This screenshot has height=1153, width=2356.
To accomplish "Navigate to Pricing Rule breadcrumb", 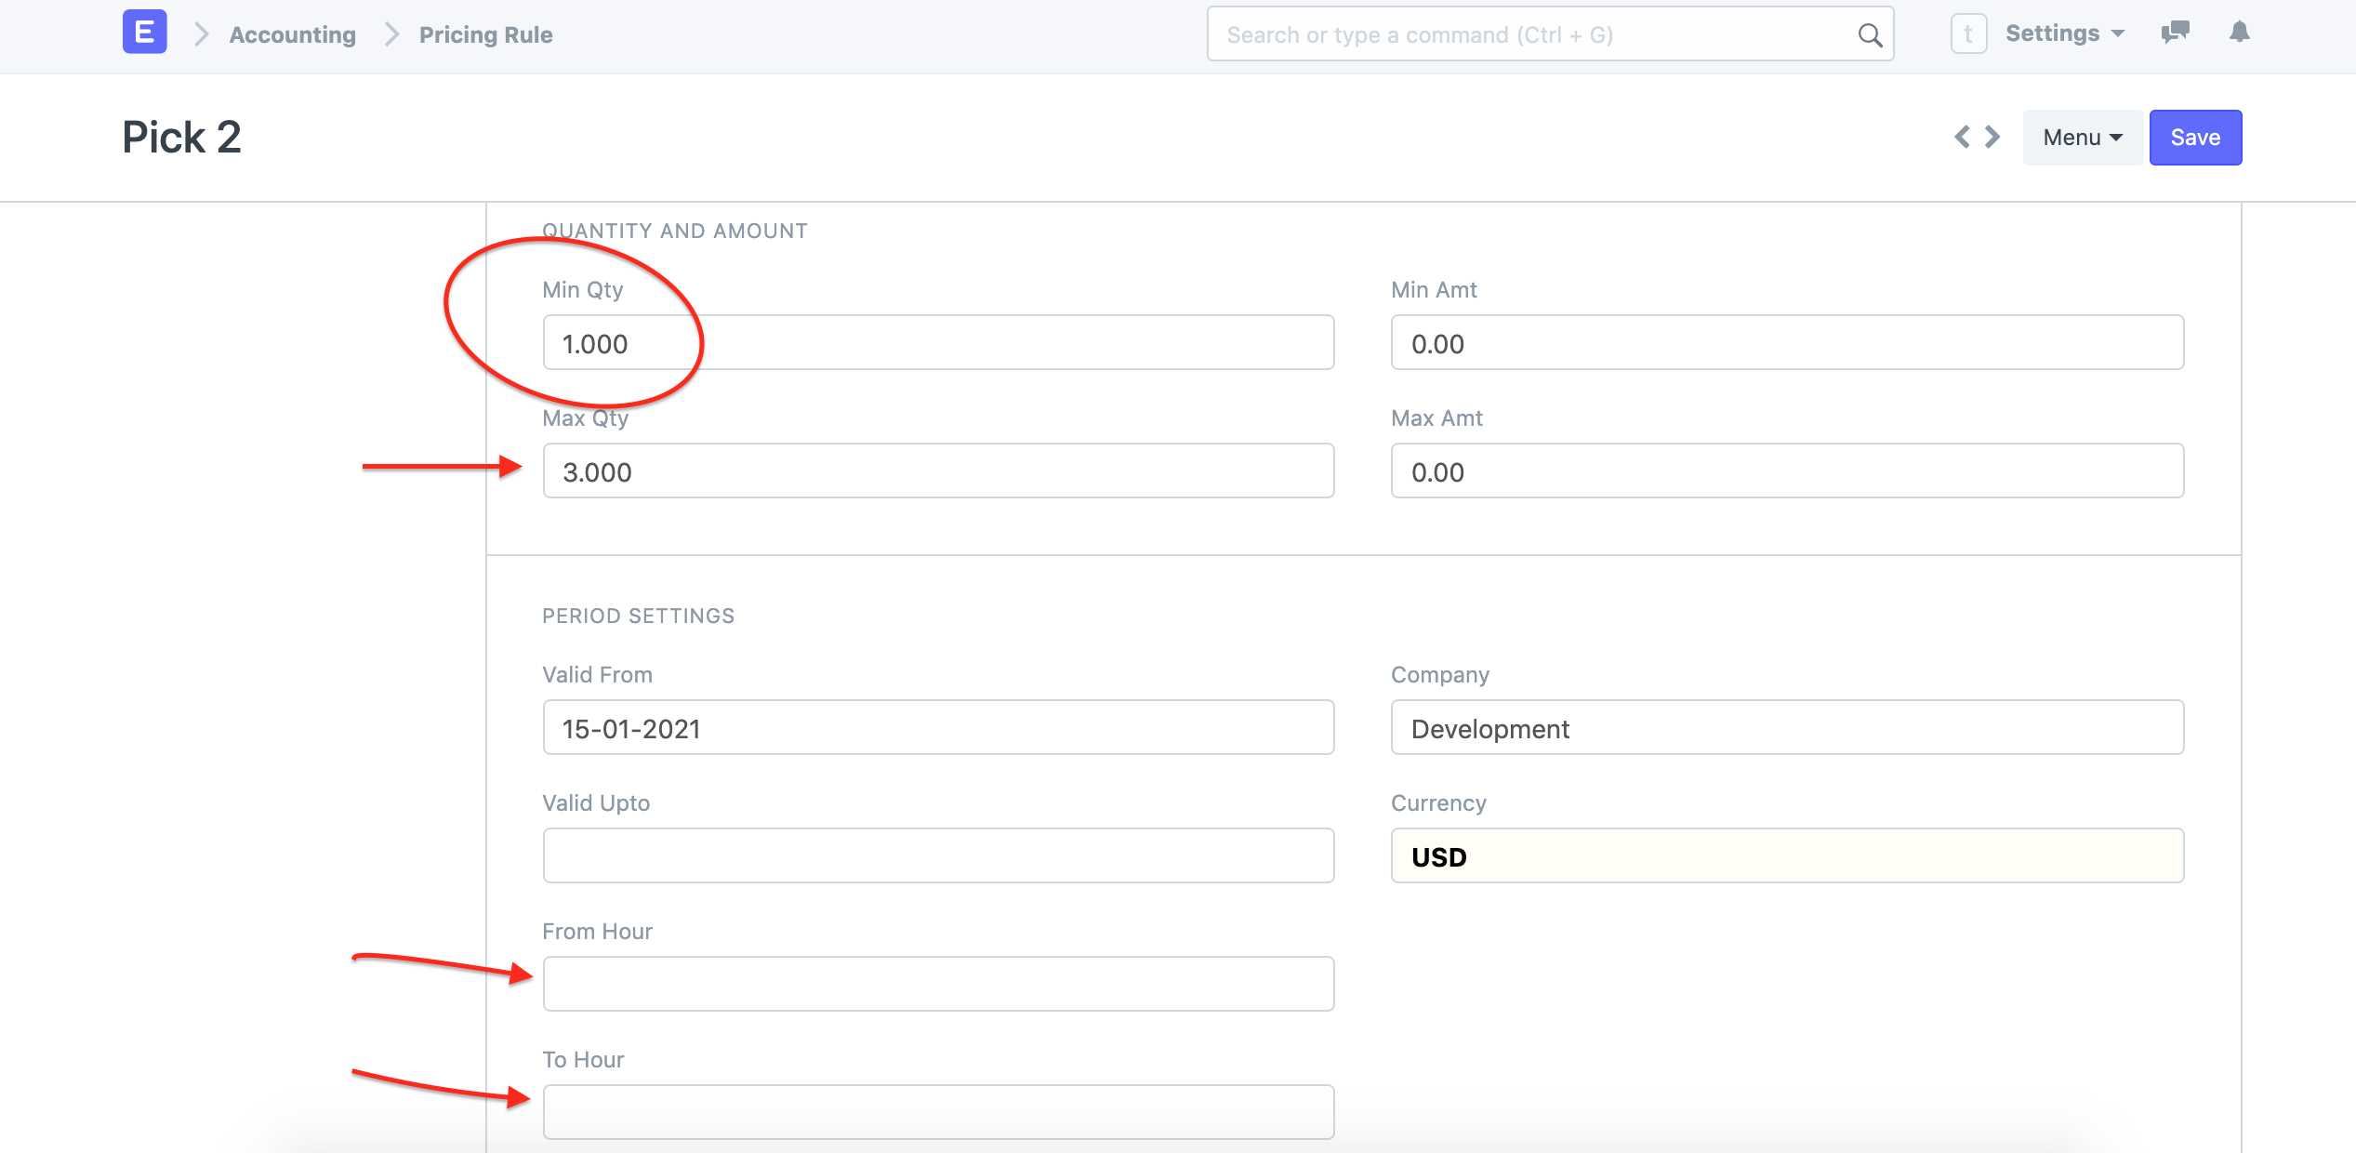I will (485, 35).
